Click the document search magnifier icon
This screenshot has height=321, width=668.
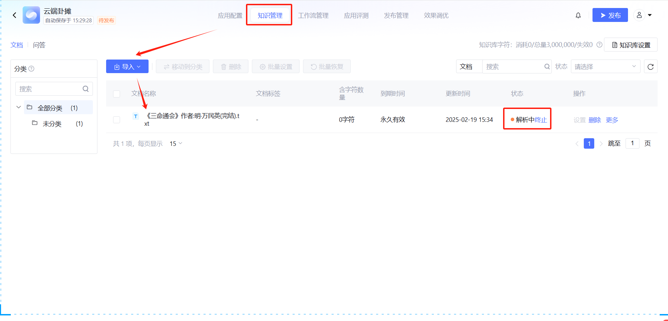pos(547,66)
